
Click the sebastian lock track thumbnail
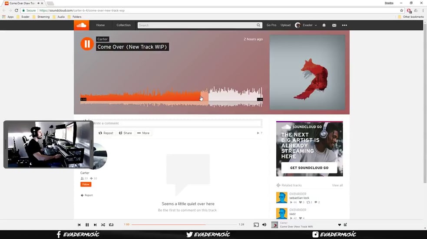tap(281, 197)
